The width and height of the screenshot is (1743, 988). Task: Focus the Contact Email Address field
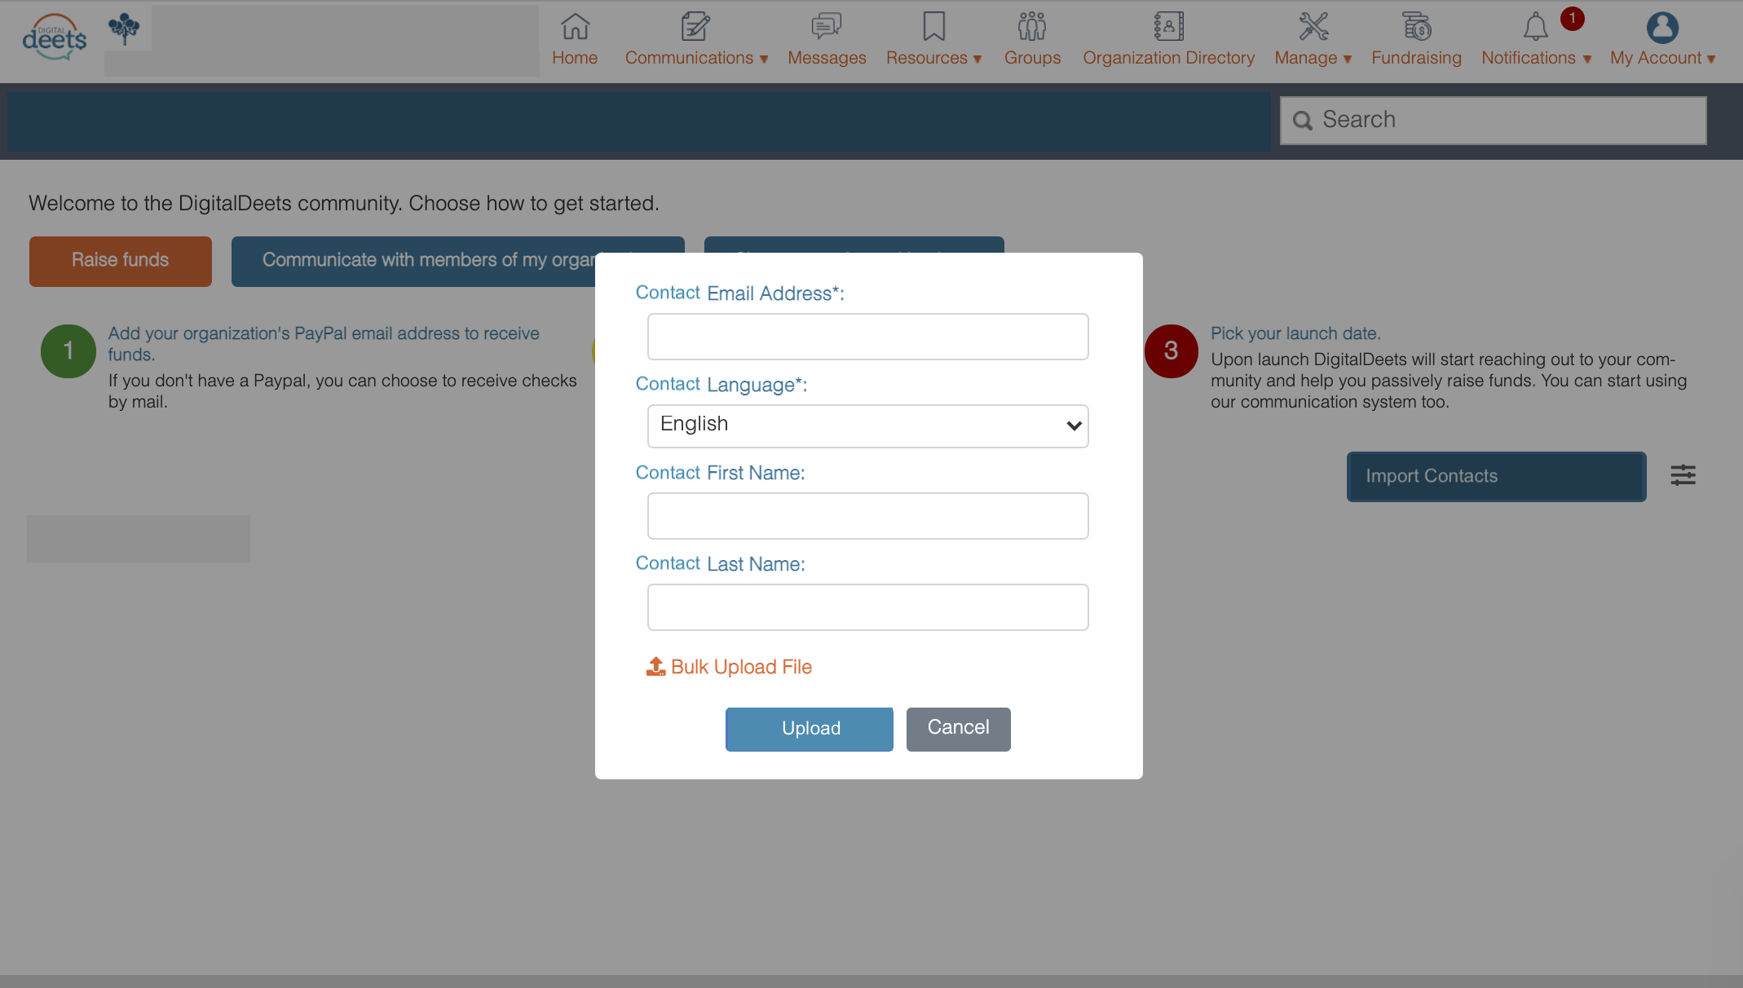pos(867,337)
